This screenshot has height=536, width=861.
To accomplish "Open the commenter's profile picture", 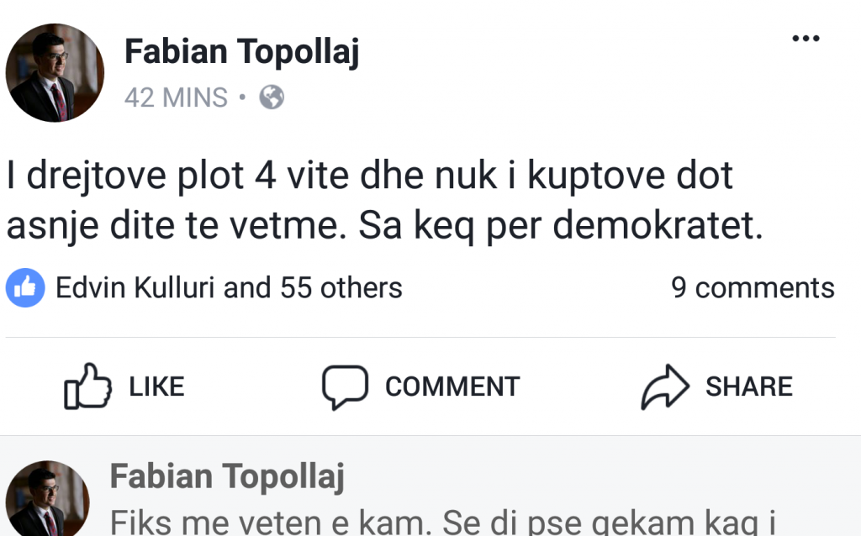I will pyautogui.click(x=46, y=500).
